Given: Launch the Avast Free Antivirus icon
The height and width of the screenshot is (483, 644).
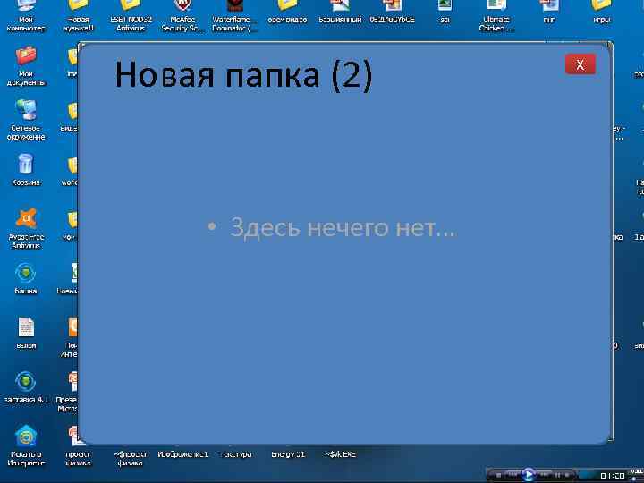Looking at the screenshot, I should 26,228.
